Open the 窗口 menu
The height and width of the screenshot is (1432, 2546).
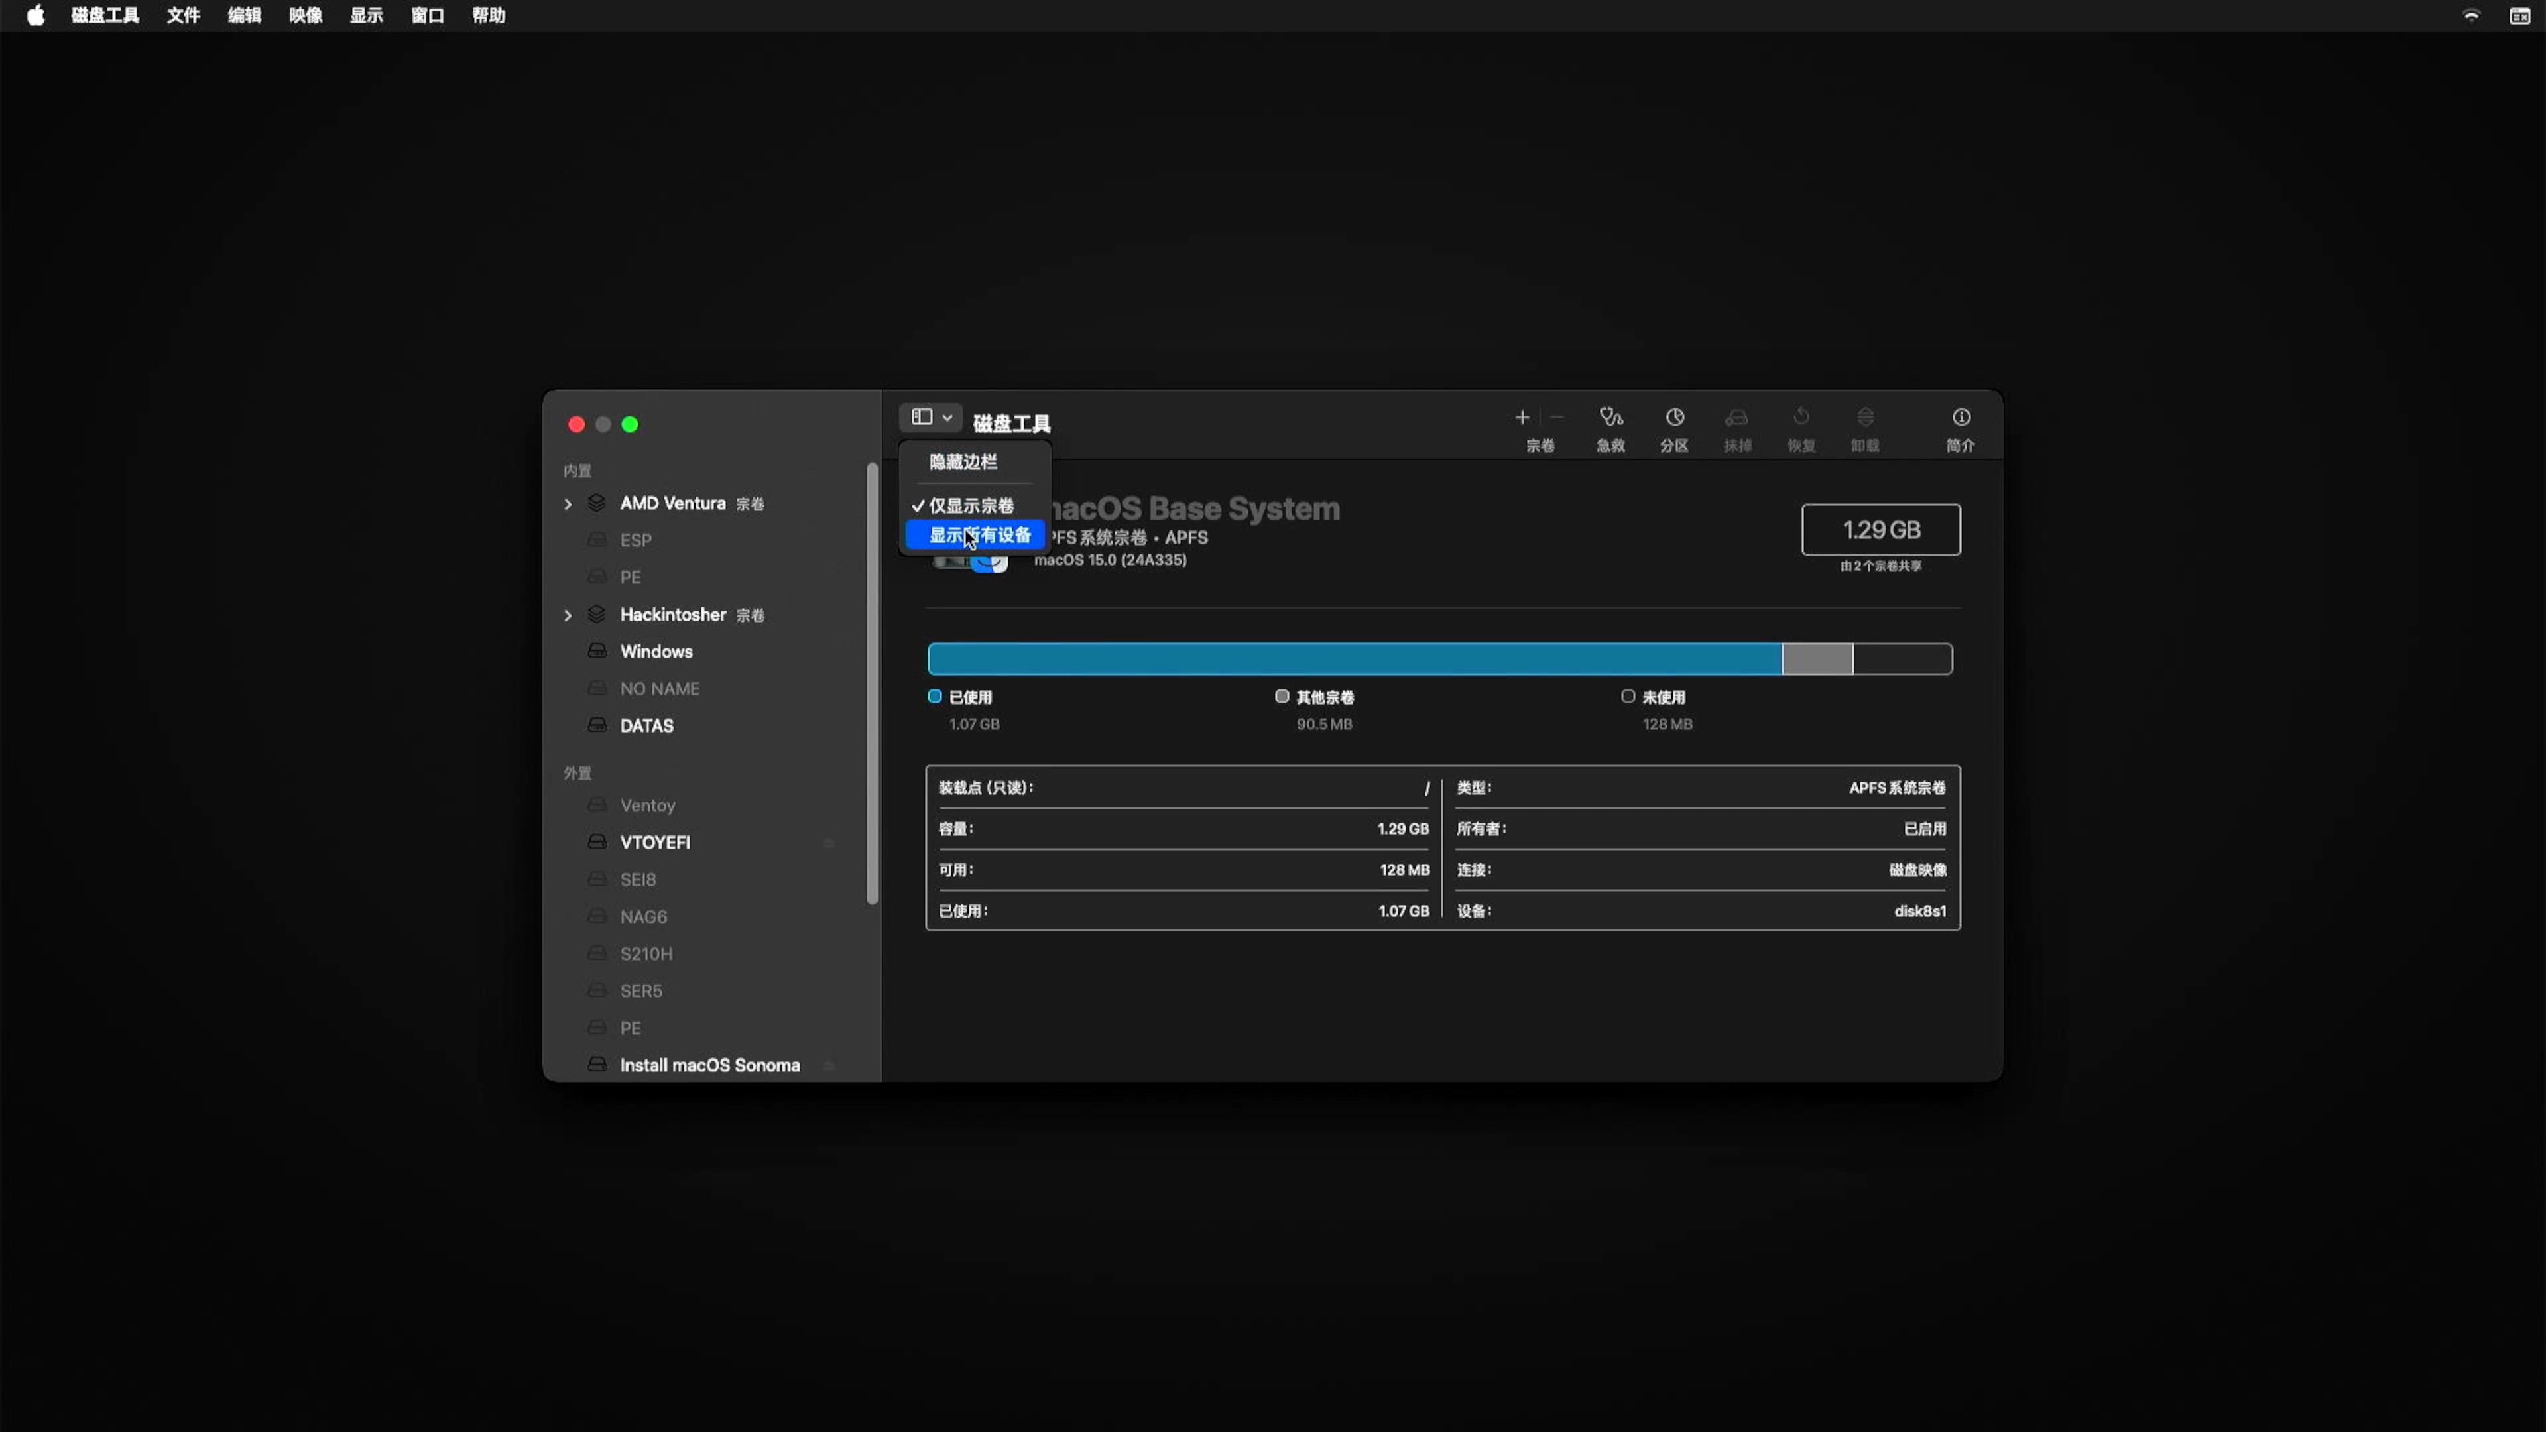click(x=427, y=15)
